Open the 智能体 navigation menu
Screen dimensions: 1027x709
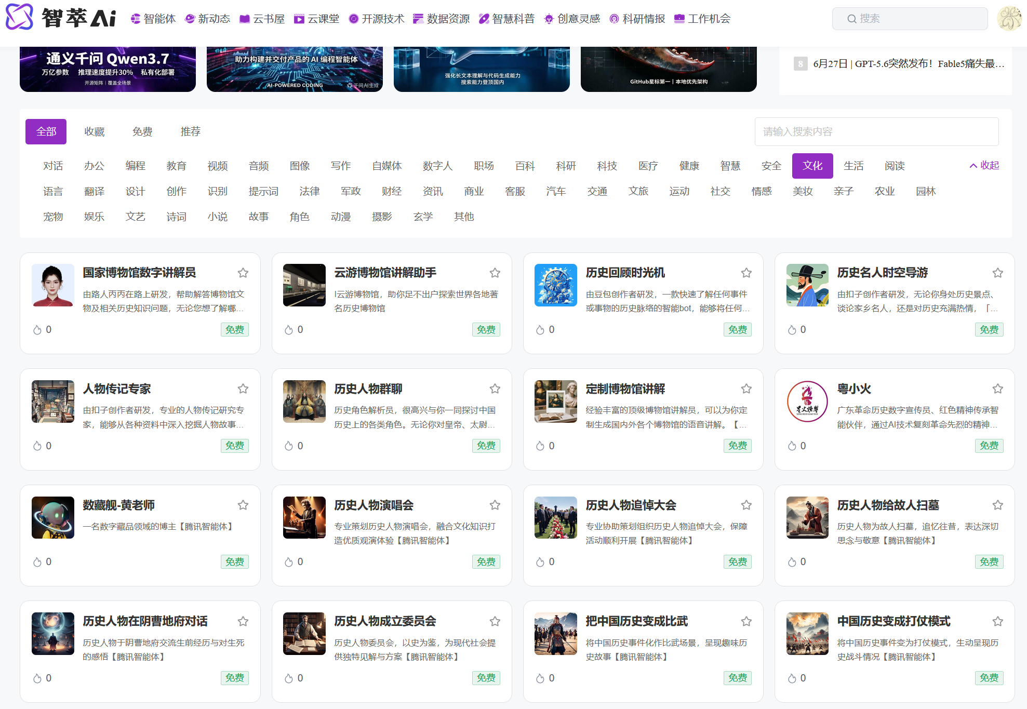[x=153, y=19]
